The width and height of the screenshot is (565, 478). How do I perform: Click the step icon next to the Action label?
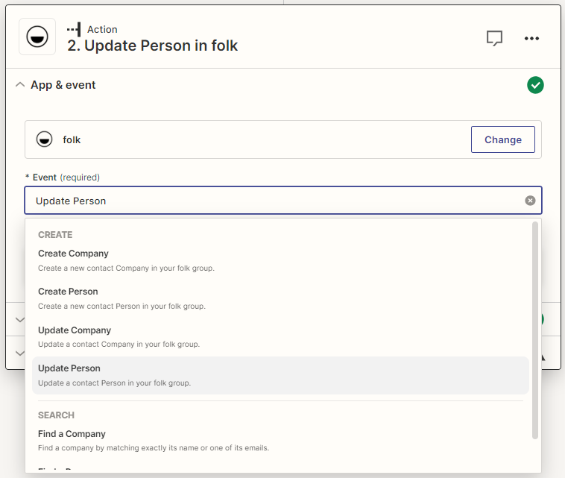[73, 29]
